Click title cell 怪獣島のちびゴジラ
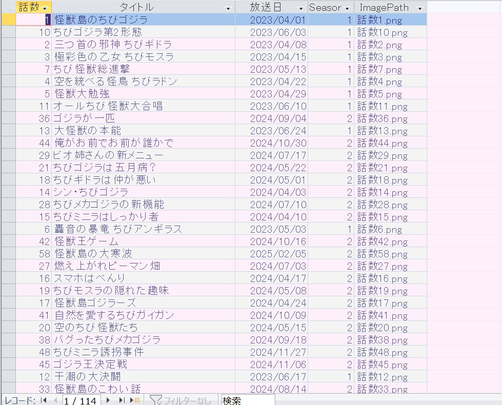Viewport: 502px width, 405px height. (x=143, y=20)
